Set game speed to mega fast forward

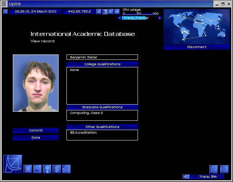click(x=117, y=11)
